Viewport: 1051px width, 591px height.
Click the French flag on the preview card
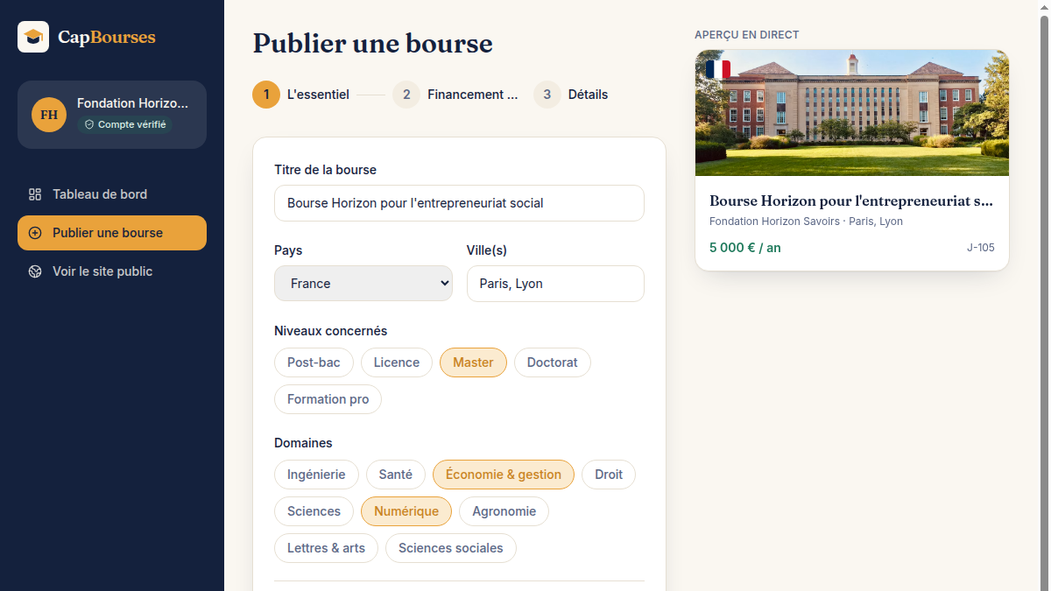click(x=718, y=69)
